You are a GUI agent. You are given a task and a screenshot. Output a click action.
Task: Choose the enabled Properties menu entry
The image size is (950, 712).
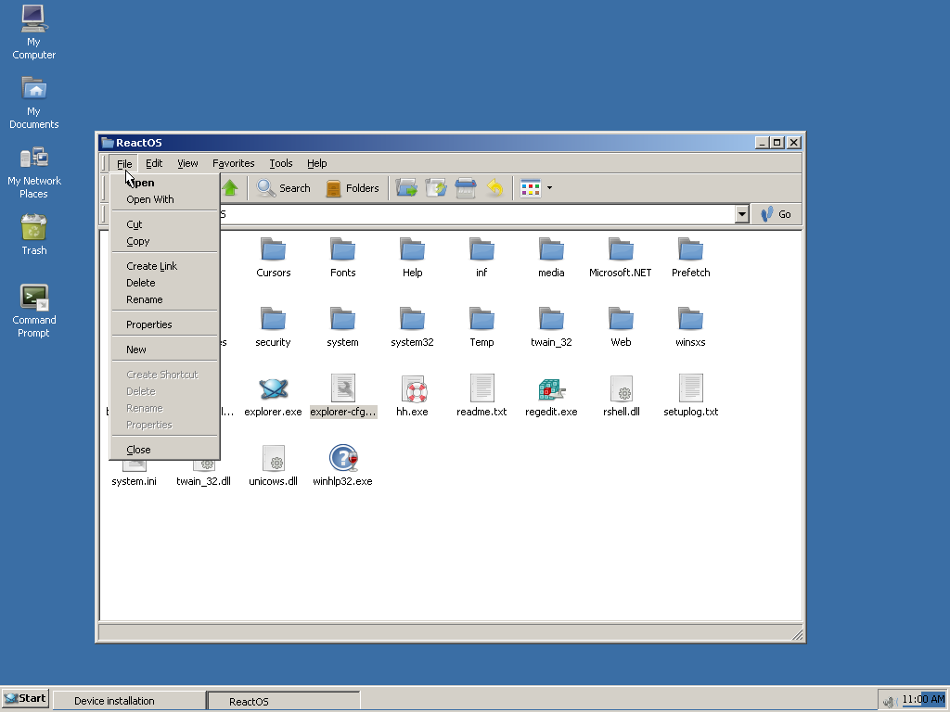click(x=164, y=324)
